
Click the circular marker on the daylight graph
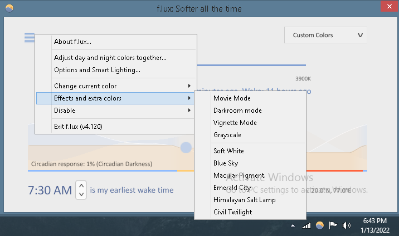click(x=186, y=148)
